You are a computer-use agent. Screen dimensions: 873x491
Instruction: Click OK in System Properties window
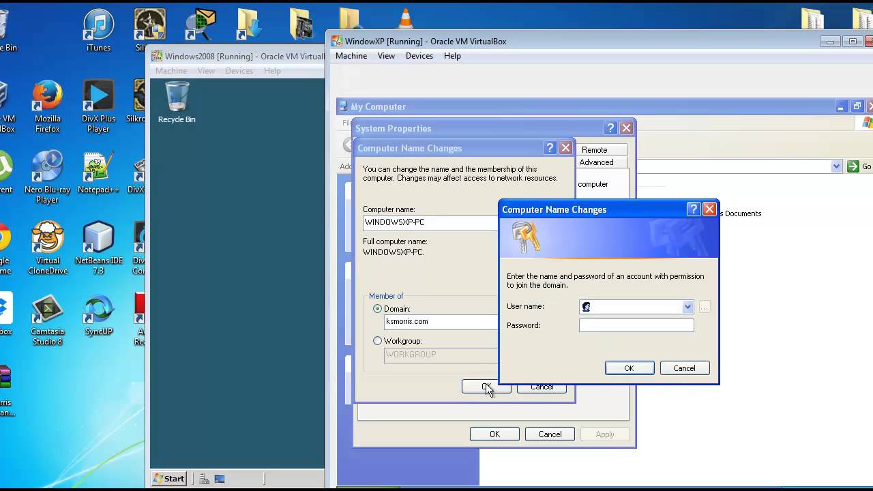pyautogui.click(x=494, y=434)
